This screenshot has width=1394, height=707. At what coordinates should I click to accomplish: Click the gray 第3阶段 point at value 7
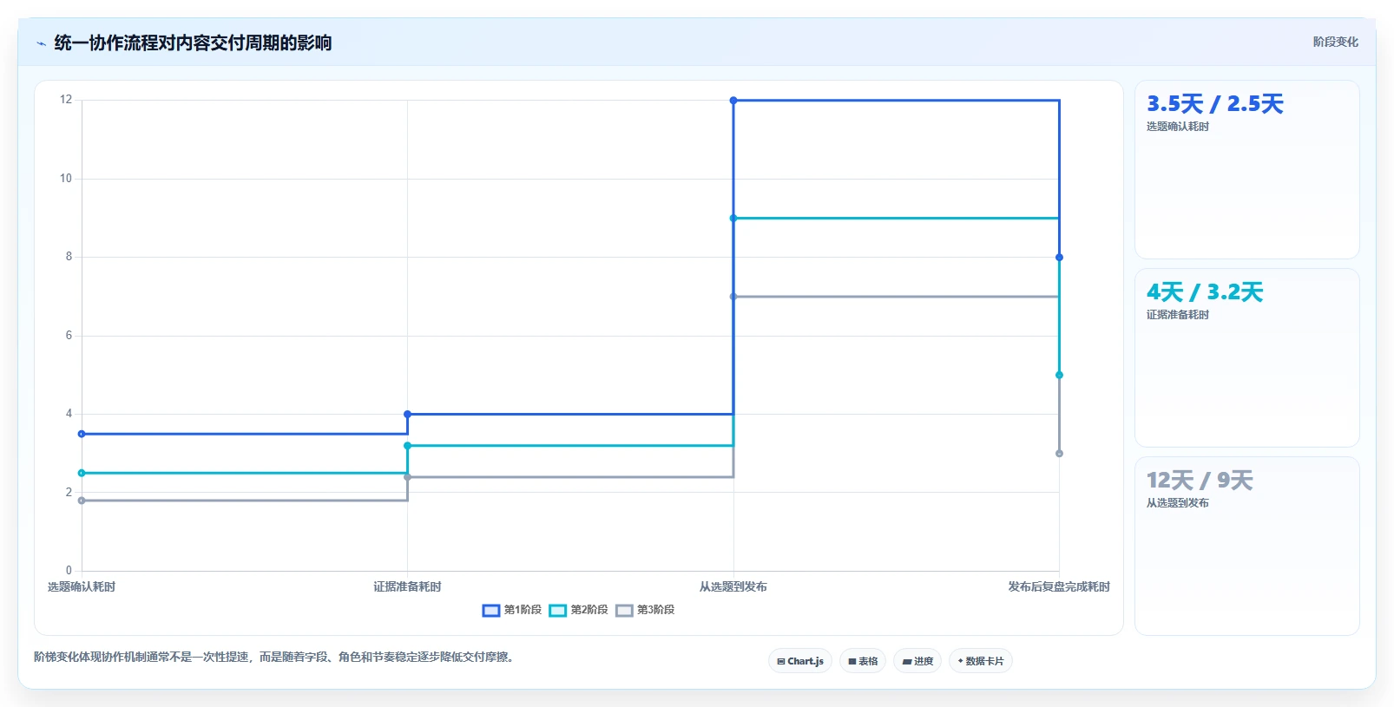point(733,297)
